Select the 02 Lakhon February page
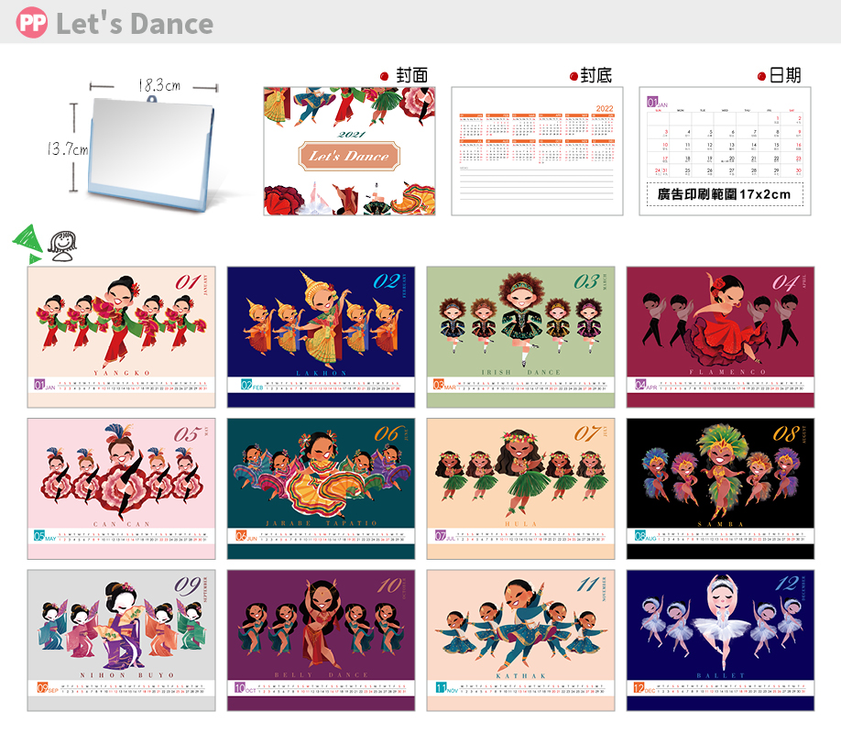Viewport: 841px width, 733px height. pos(321,337)
